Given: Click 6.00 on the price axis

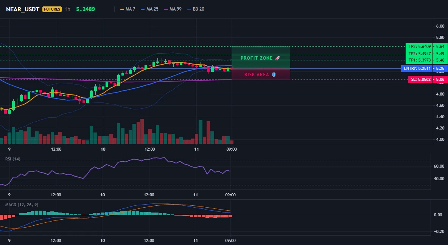Looking at the screenshot, I should [x=440, y=26].
